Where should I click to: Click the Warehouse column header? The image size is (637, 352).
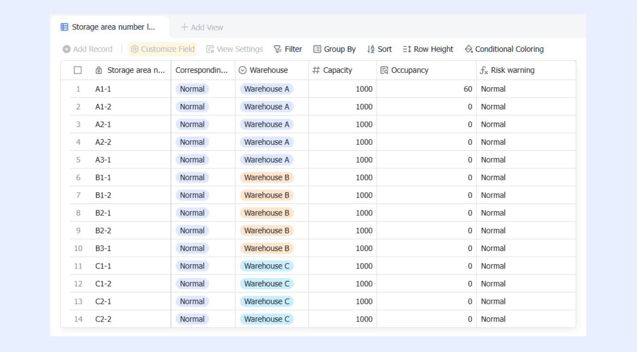point(272,70)
